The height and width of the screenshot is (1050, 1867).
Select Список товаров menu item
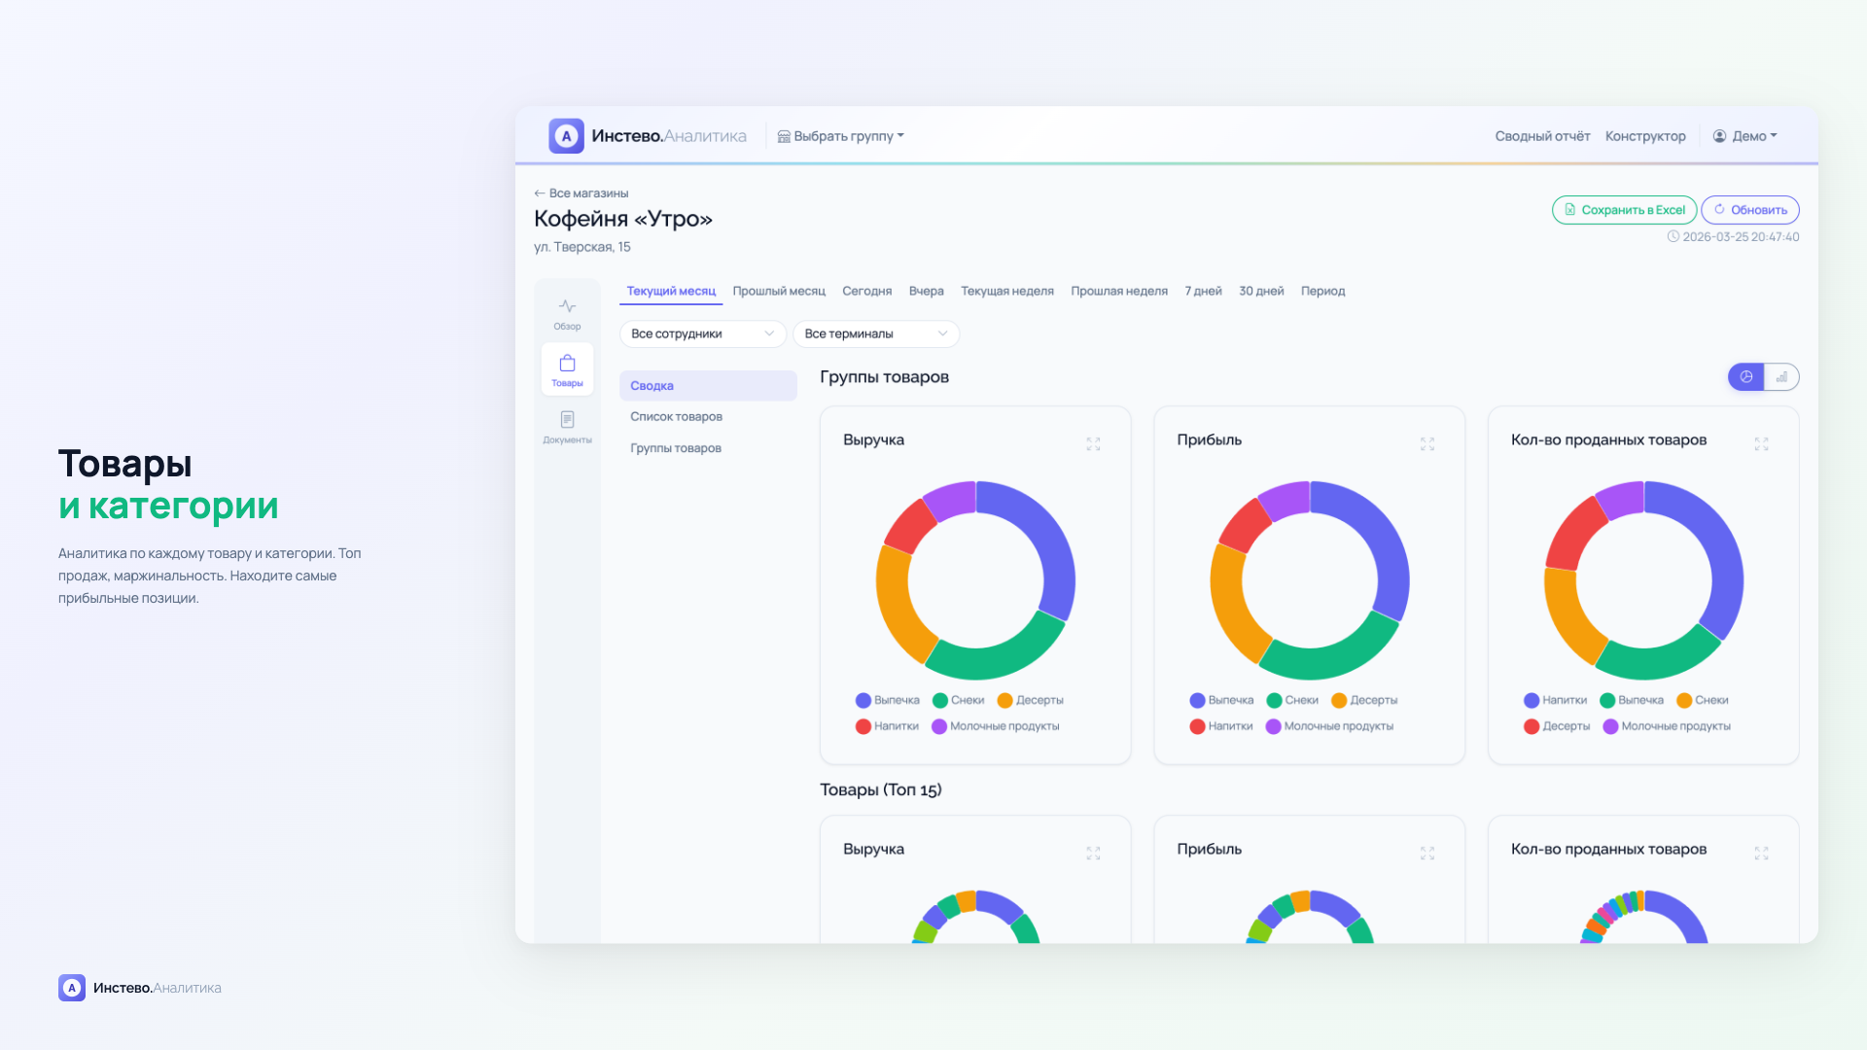click(x=676, y=416)
